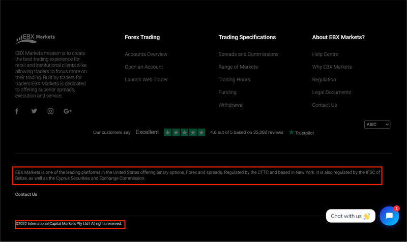Open the Facebook social icon

17,111
